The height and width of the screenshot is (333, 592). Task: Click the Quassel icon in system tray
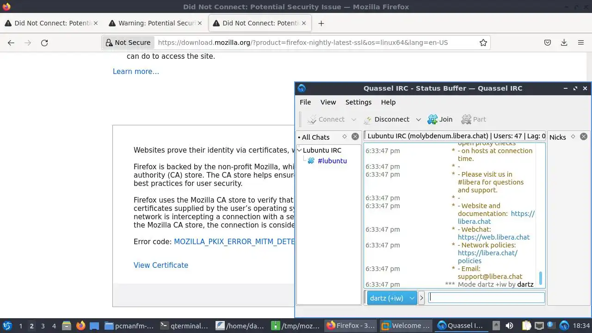(x=564, y=326)
